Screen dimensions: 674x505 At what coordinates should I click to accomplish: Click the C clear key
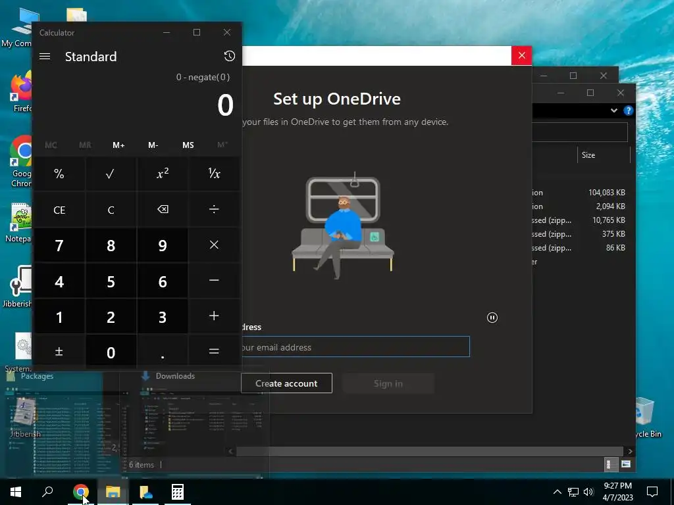(x=111, y=210)
